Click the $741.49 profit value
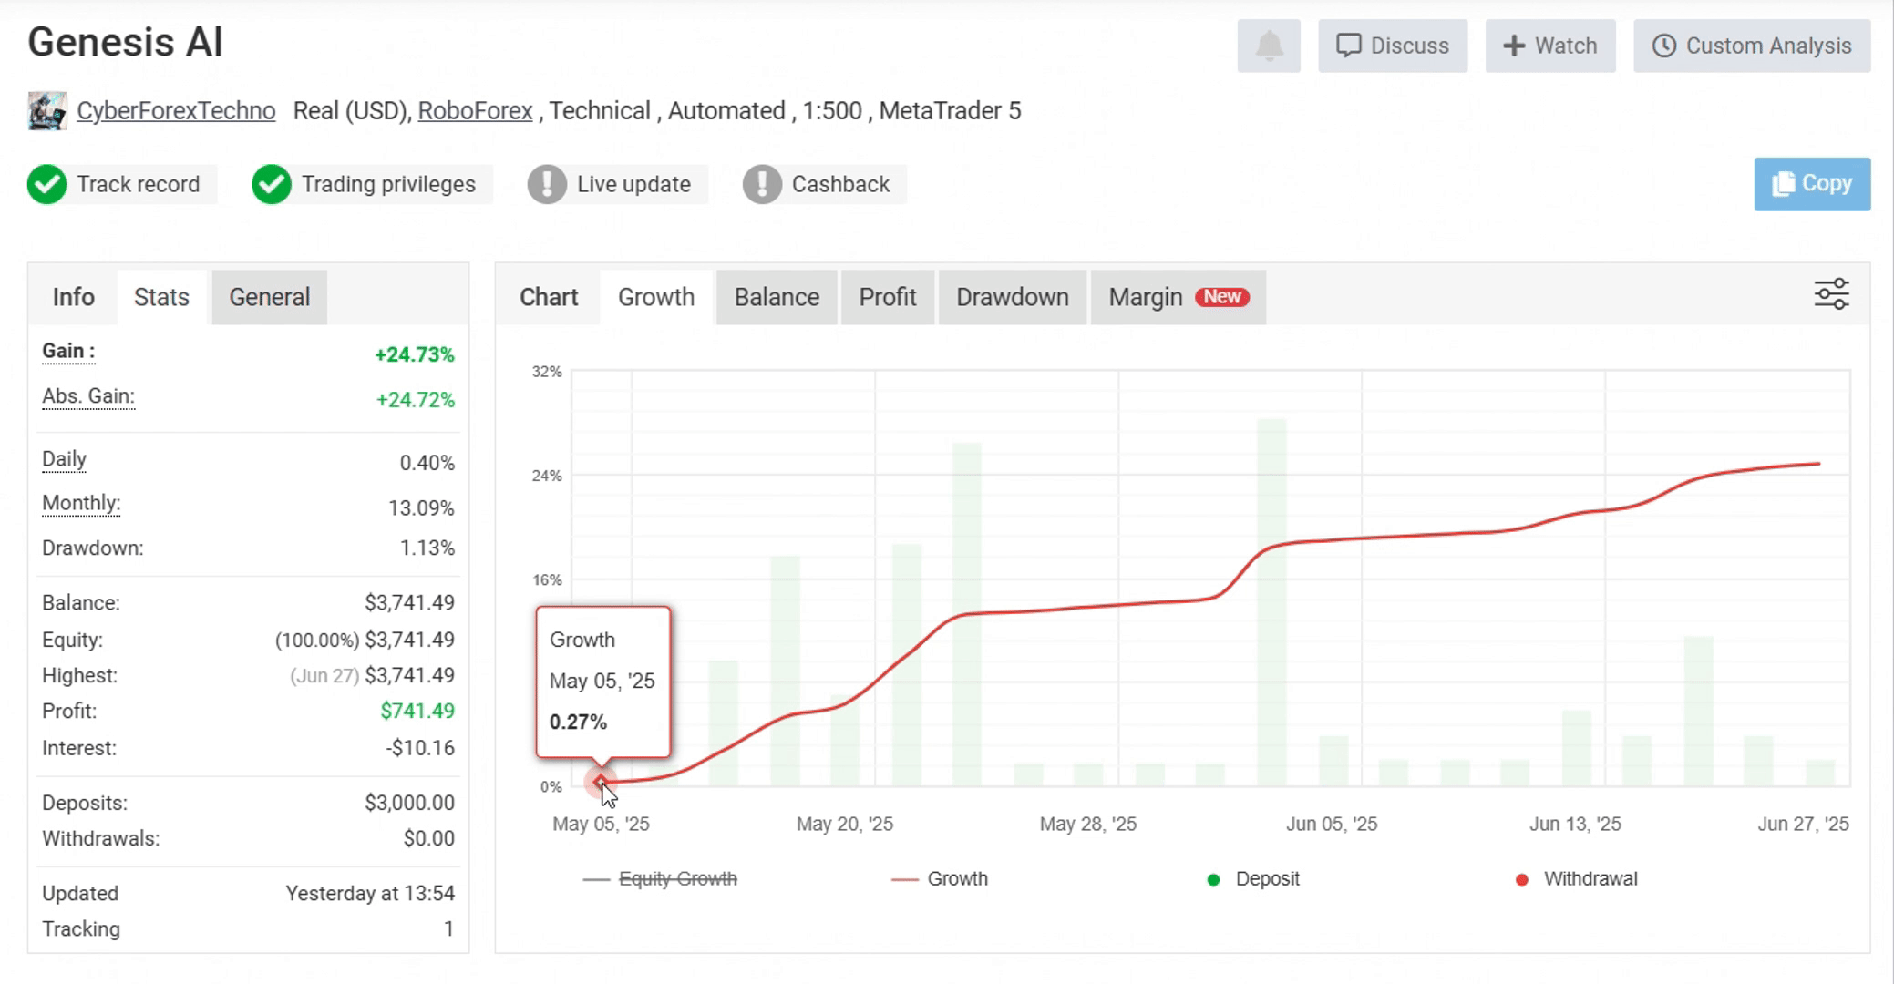 417,711
